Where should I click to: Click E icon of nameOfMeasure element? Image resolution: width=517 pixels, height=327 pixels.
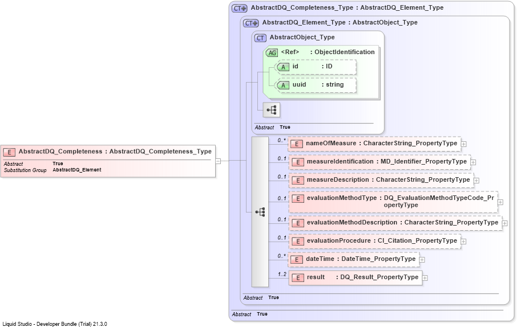tap(297, 144)
